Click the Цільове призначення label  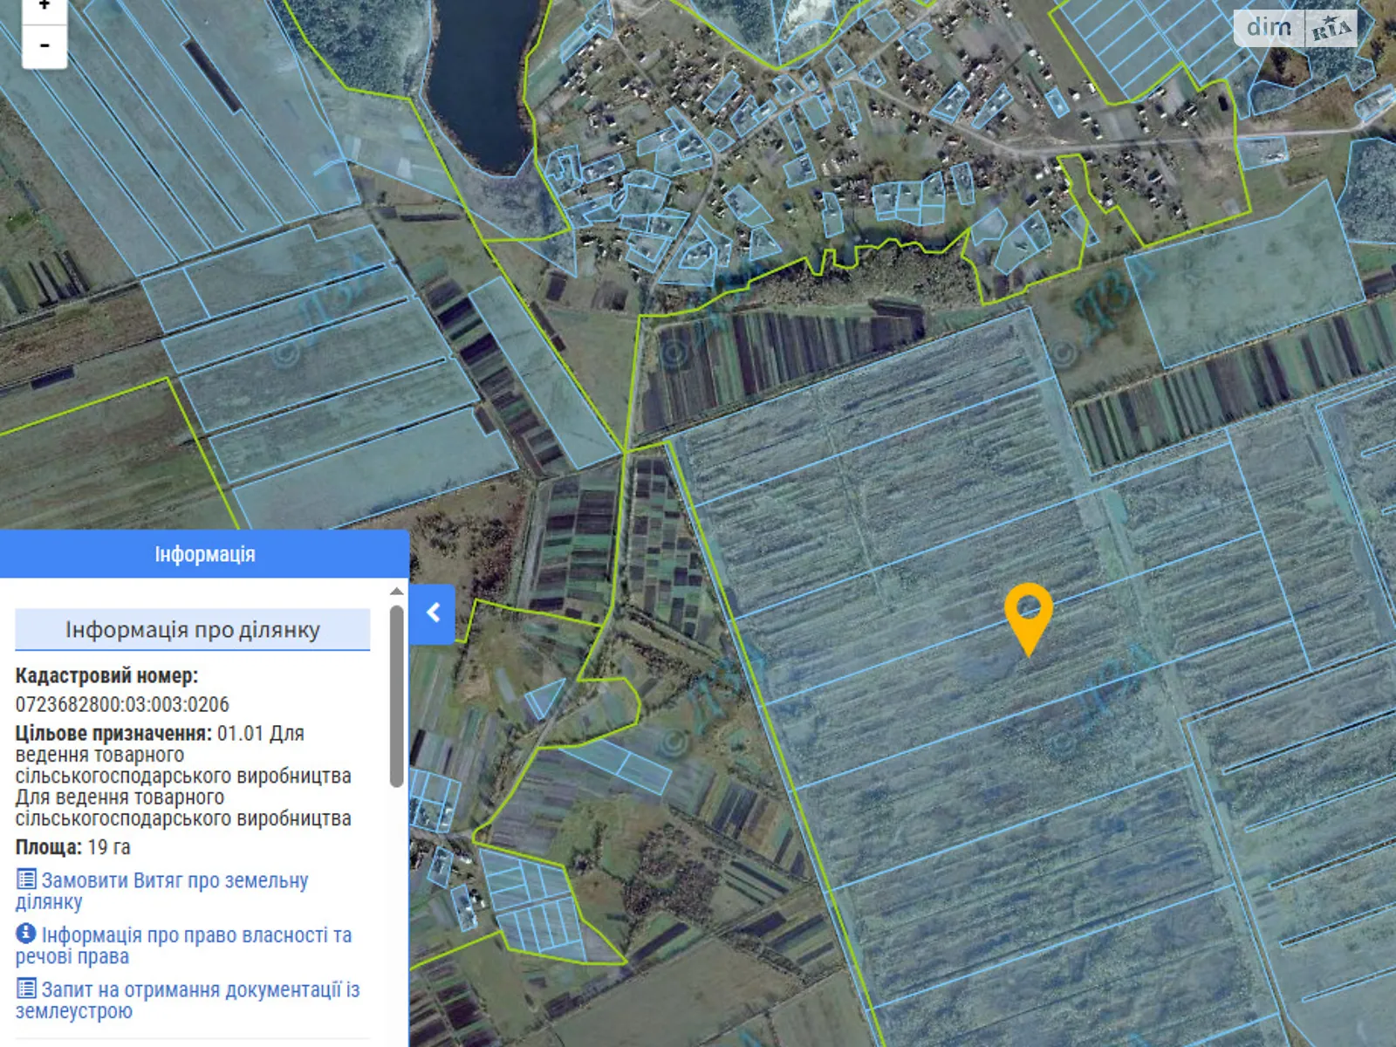[x=113, y=733]
